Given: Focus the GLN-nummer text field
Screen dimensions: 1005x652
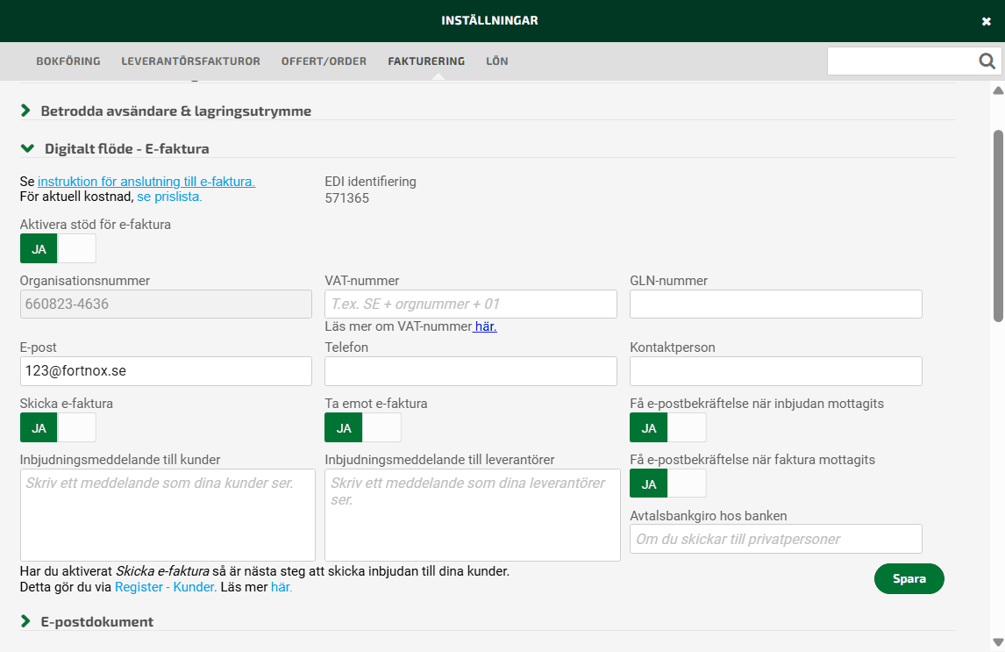Looking at the screenshot, I should pyautogui.click(x=775, y=305).
